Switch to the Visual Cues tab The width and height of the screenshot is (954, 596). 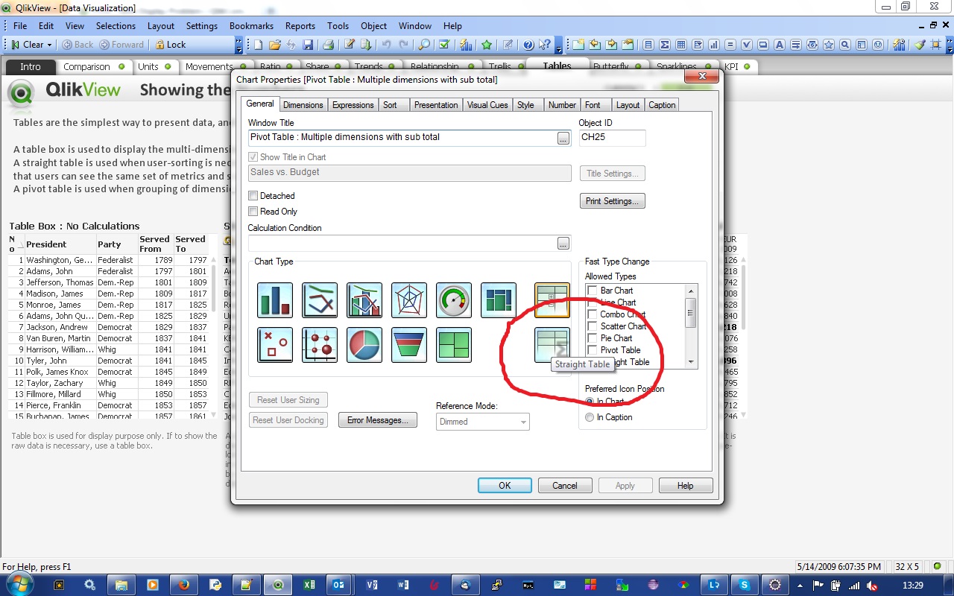(487, 105)
